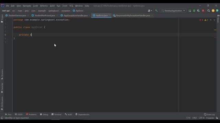Open the RestApiApplication run configuration dropdown

173,11
